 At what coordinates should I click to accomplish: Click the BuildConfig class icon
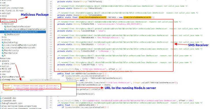click(x=3, y=42)
